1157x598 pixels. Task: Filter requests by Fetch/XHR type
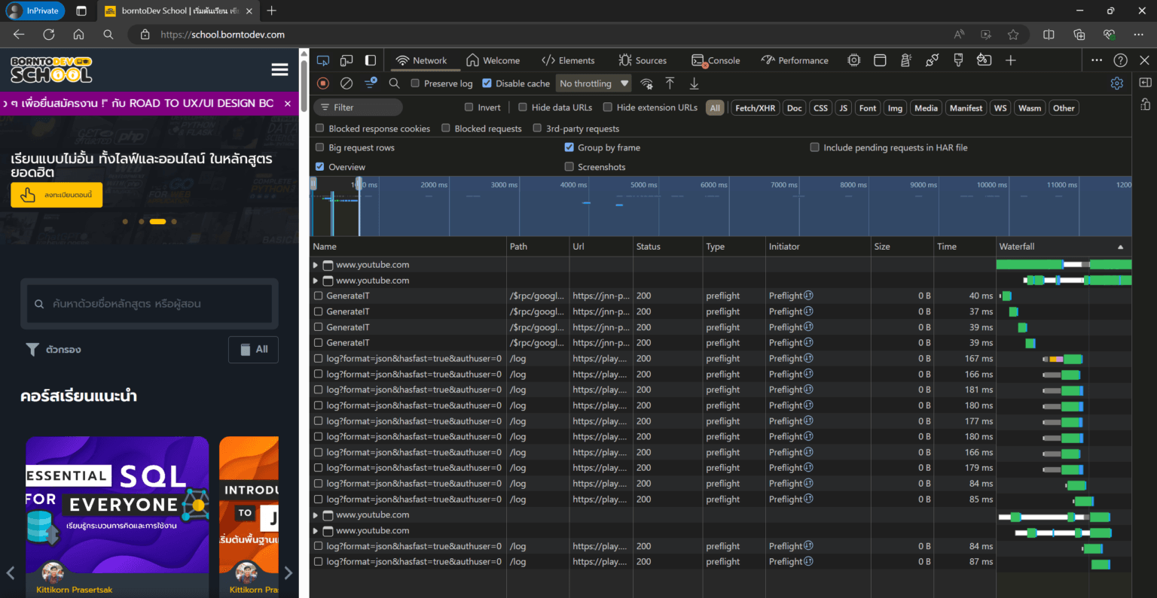click(x=753, y=108)
